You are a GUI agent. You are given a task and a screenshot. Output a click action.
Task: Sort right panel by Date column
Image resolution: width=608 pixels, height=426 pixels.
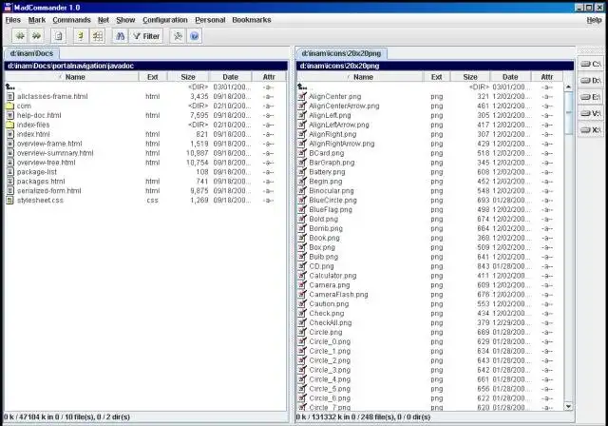coord(510,77)
